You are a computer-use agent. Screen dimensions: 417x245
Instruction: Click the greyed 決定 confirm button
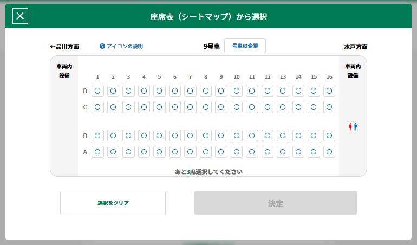point(276,203)
